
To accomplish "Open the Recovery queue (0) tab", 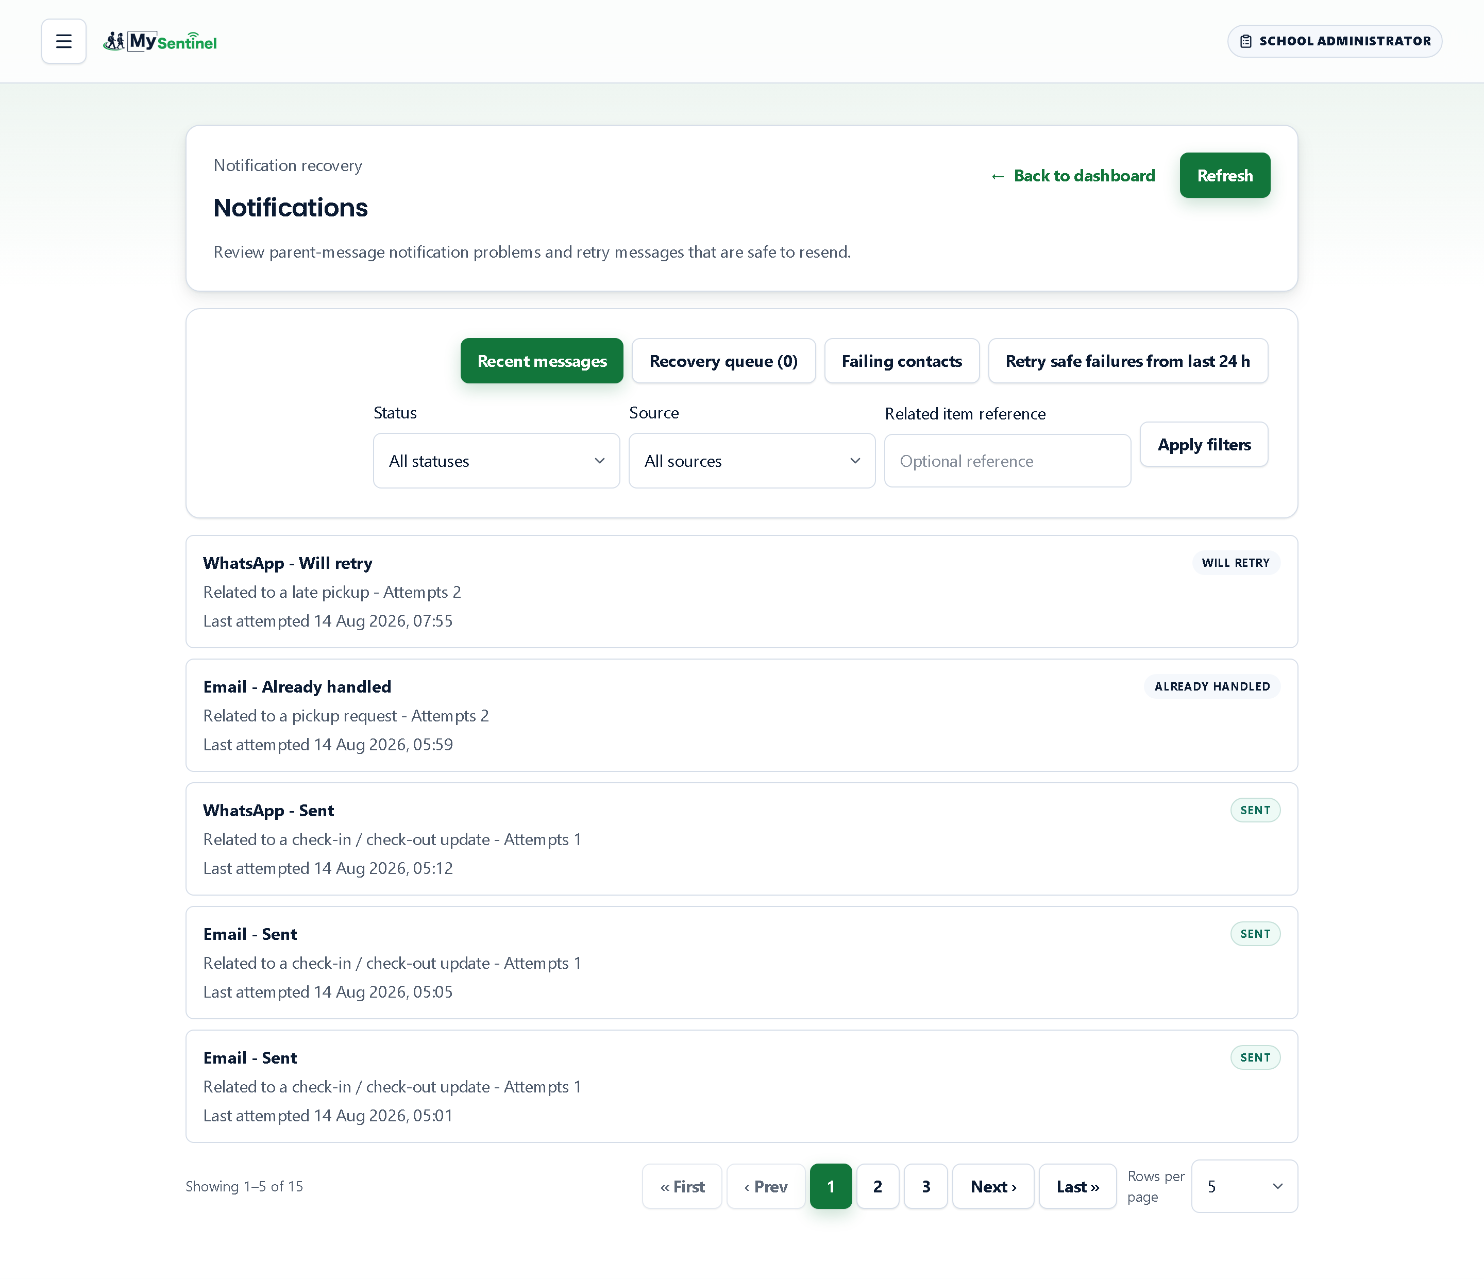I will 723,361.
